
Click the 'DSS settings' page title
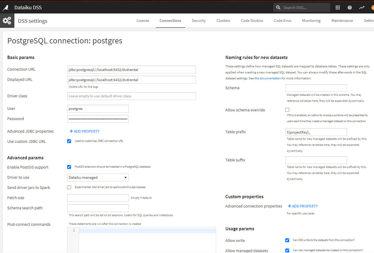tap(33, 21)
